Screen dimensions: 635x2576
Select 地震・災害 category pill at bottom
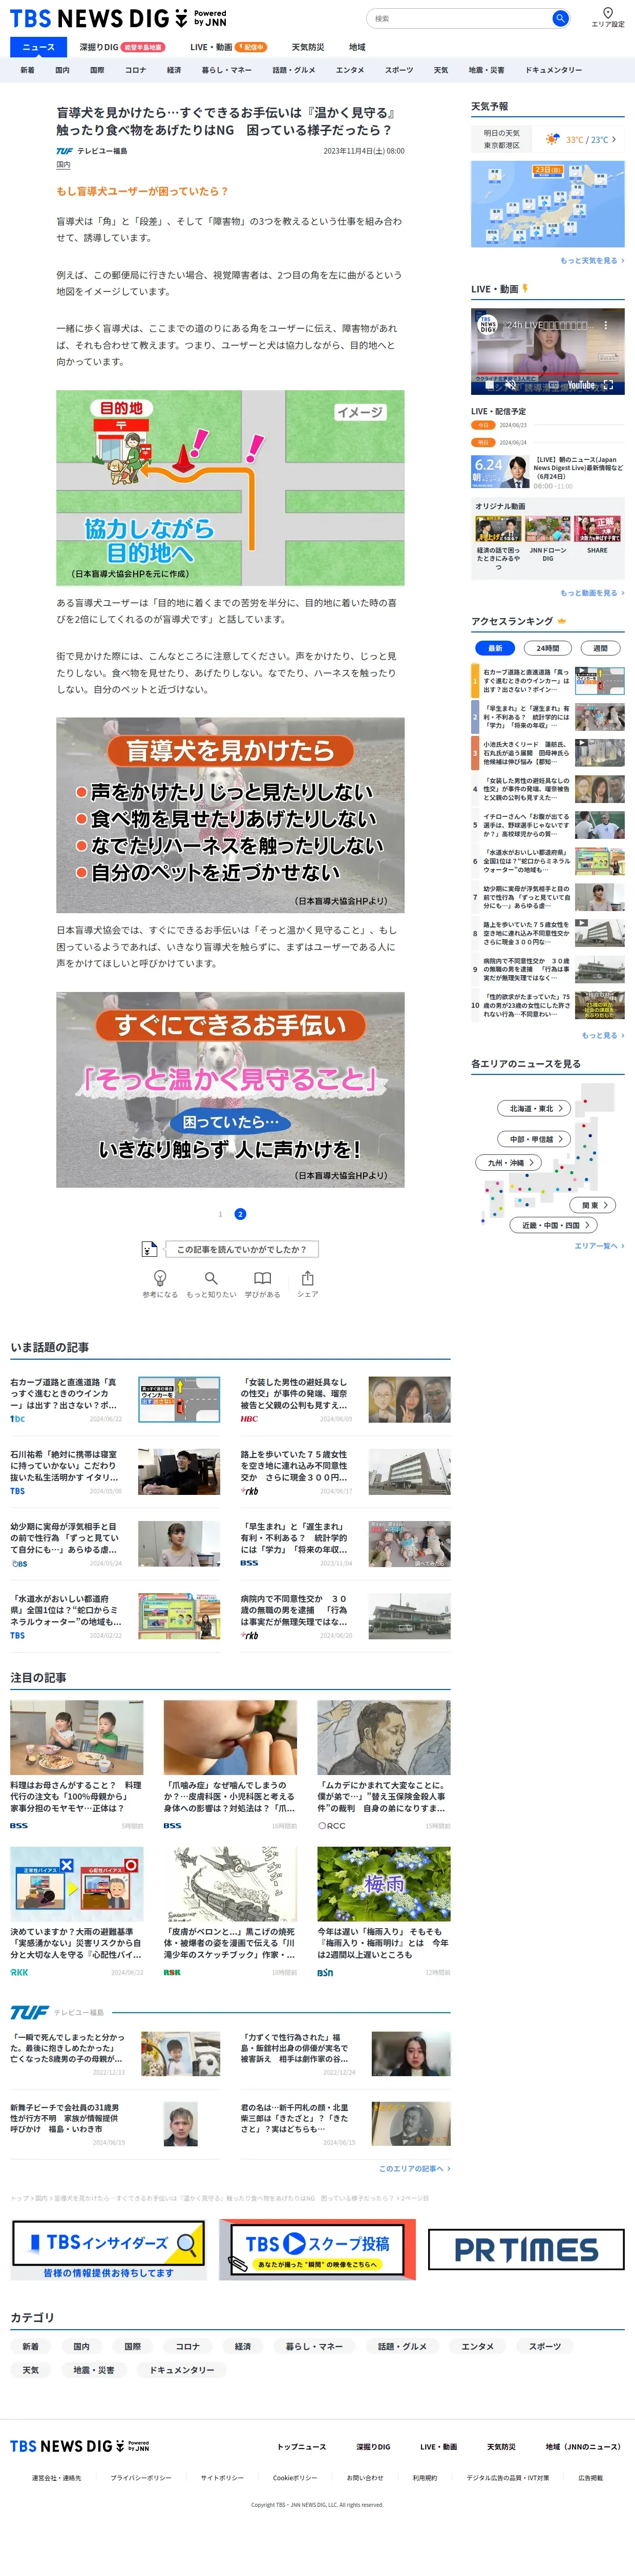(x=94, y=2370)
